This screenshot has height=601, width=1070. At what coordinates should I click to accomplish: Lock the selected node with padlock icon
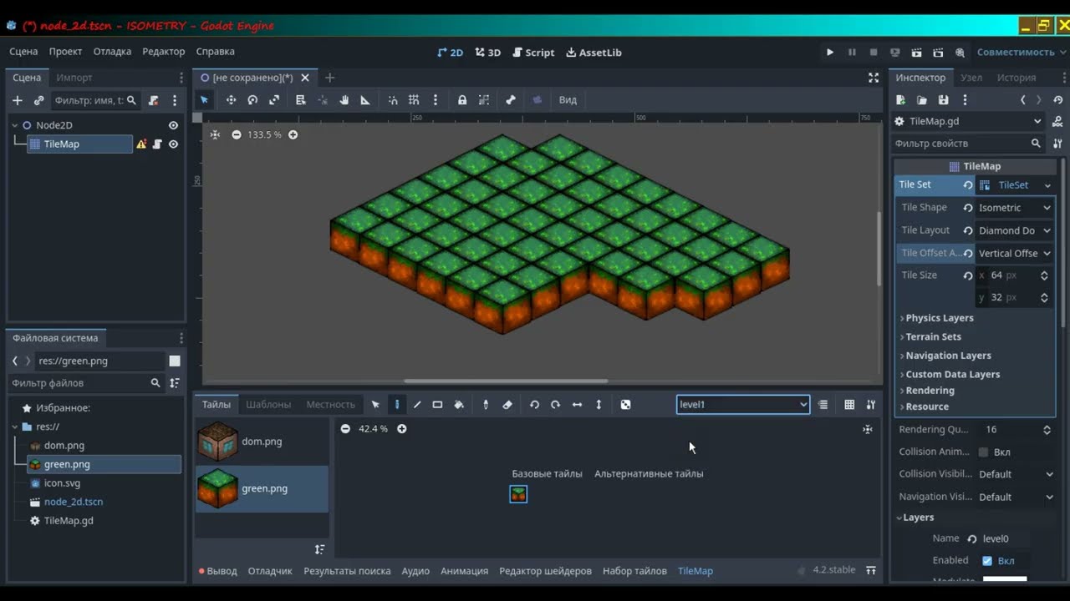[462, 99]
